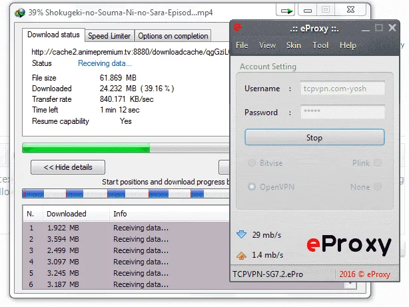Click the N. column header

coord(33,214)
